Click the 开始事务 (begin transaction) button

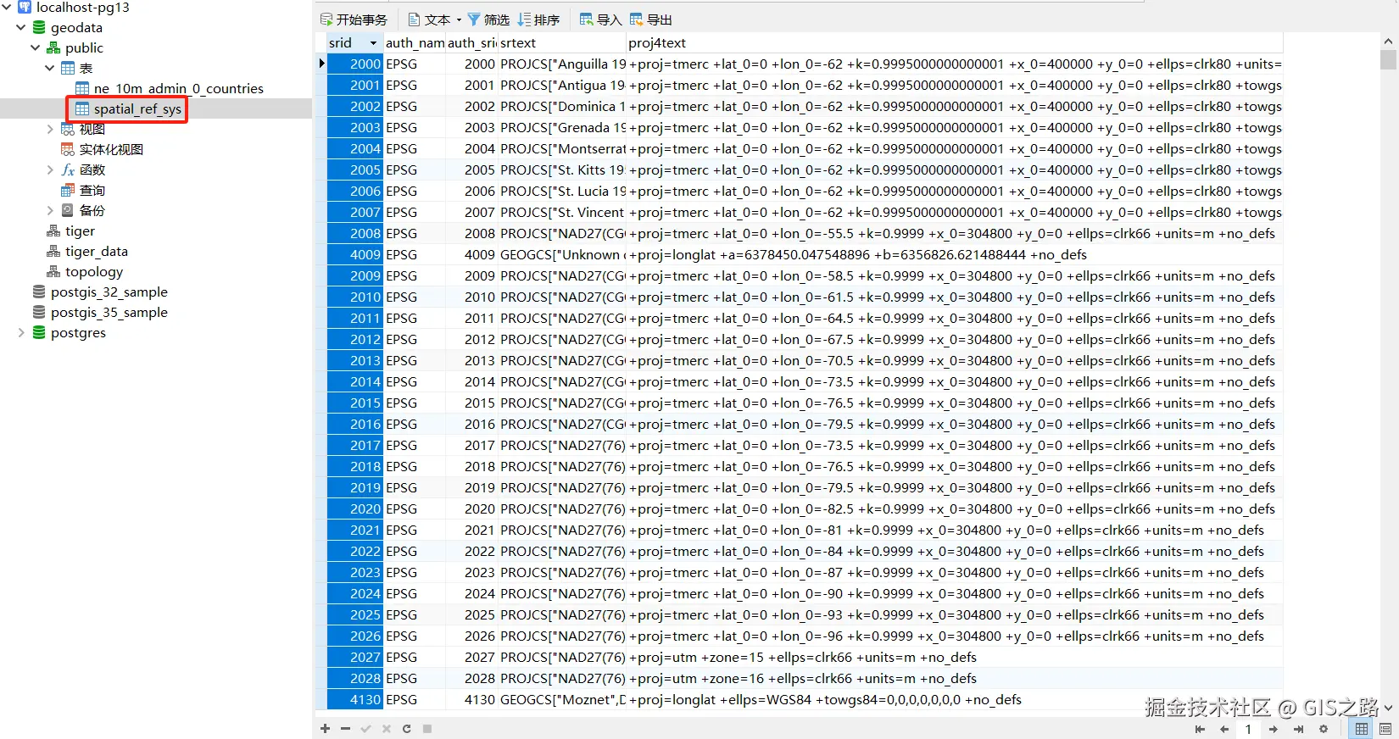point(354,19)
